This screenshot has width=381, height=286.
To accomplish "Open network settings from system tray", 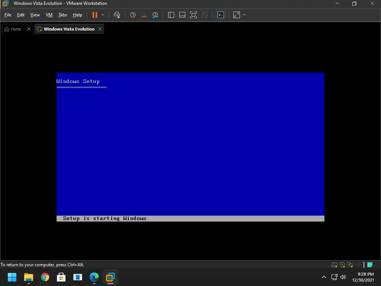I will tap(334, 277).
